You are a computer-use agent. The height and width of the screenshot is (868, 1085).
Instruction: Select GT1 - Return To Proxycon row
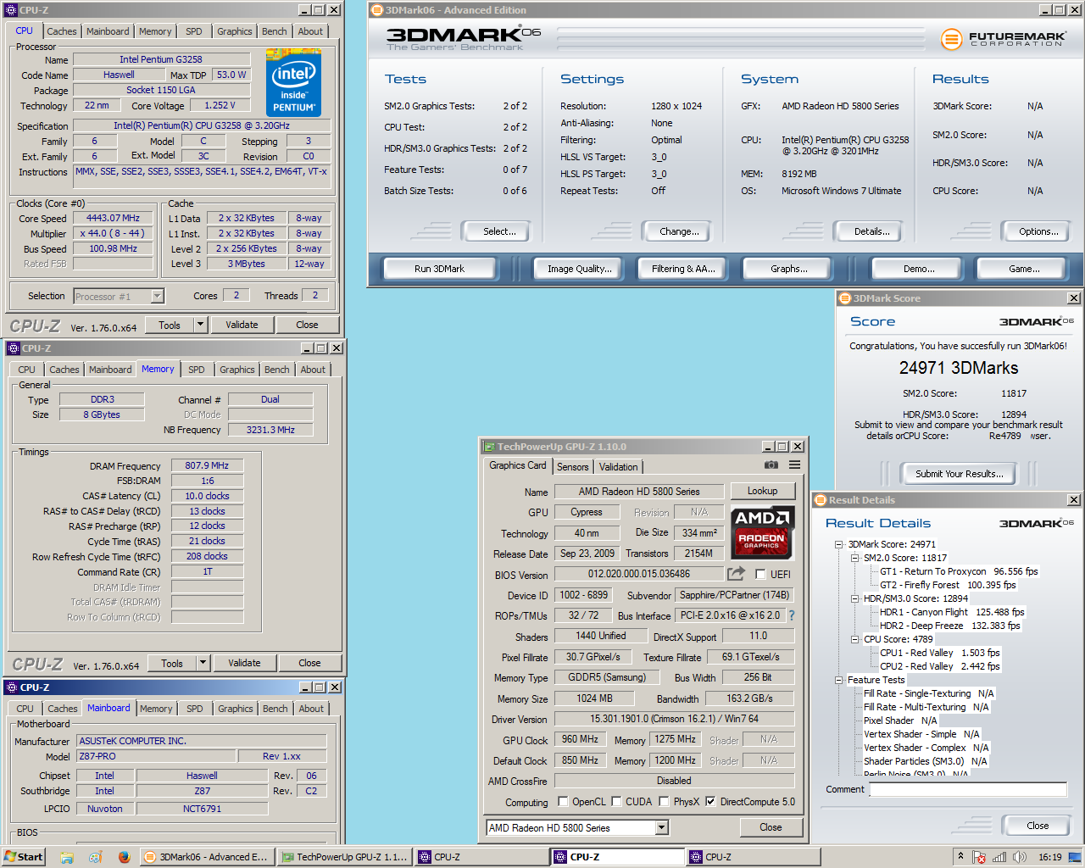coord(959,571)
